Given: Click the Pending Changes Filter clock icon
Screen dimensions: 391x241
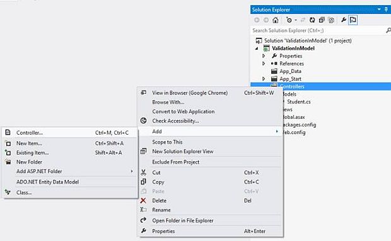Looking at the screenshot, I should pyautogui.click(x=289, y=20).
